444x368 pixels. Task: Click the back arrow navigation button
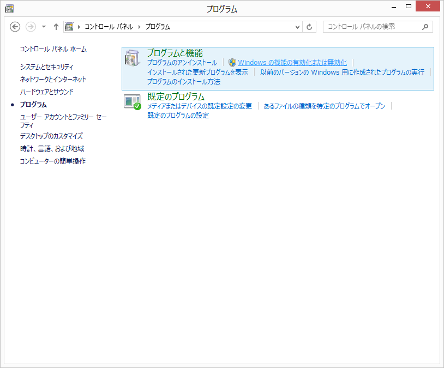pyautogui.click(x=15, y=27)
